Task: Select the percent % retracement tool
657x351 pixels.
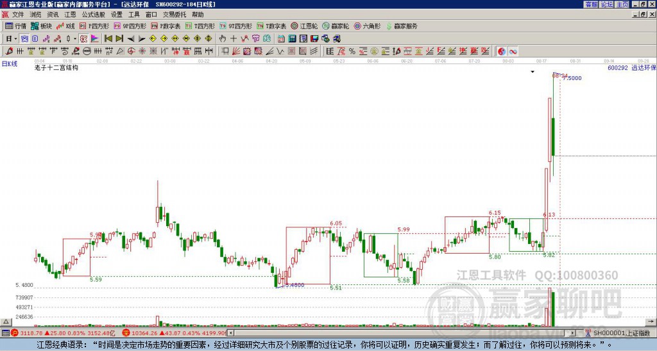Action: tap(352, 51)
